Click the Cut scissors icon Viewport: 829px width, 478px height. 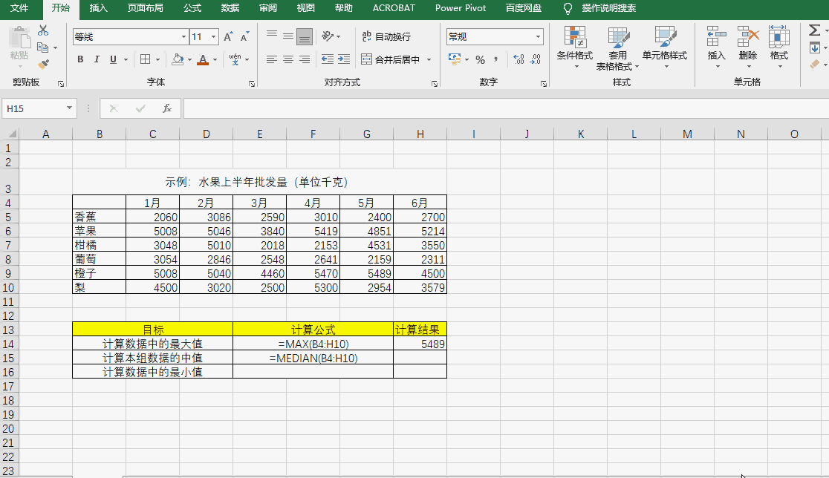(x=43, y=30)
